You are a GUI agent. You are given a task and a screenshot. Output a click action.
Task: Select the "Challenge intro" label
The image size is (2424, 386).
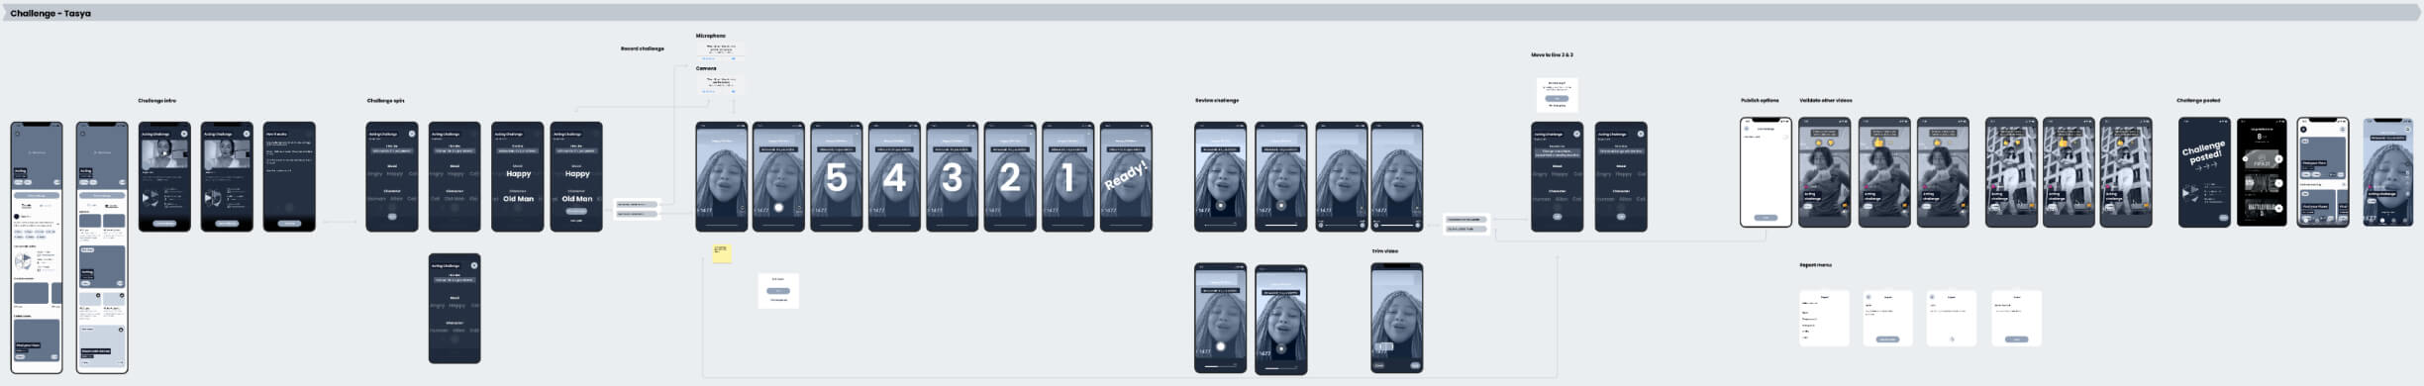[156, 101]
